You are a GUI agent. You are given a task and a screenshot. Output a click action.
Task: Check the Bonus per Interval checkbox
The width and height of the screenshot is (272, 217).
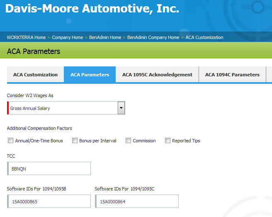point(75,140)
